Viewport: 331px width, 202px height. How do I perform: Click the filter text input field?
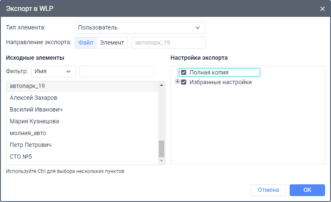click(117, 72)
